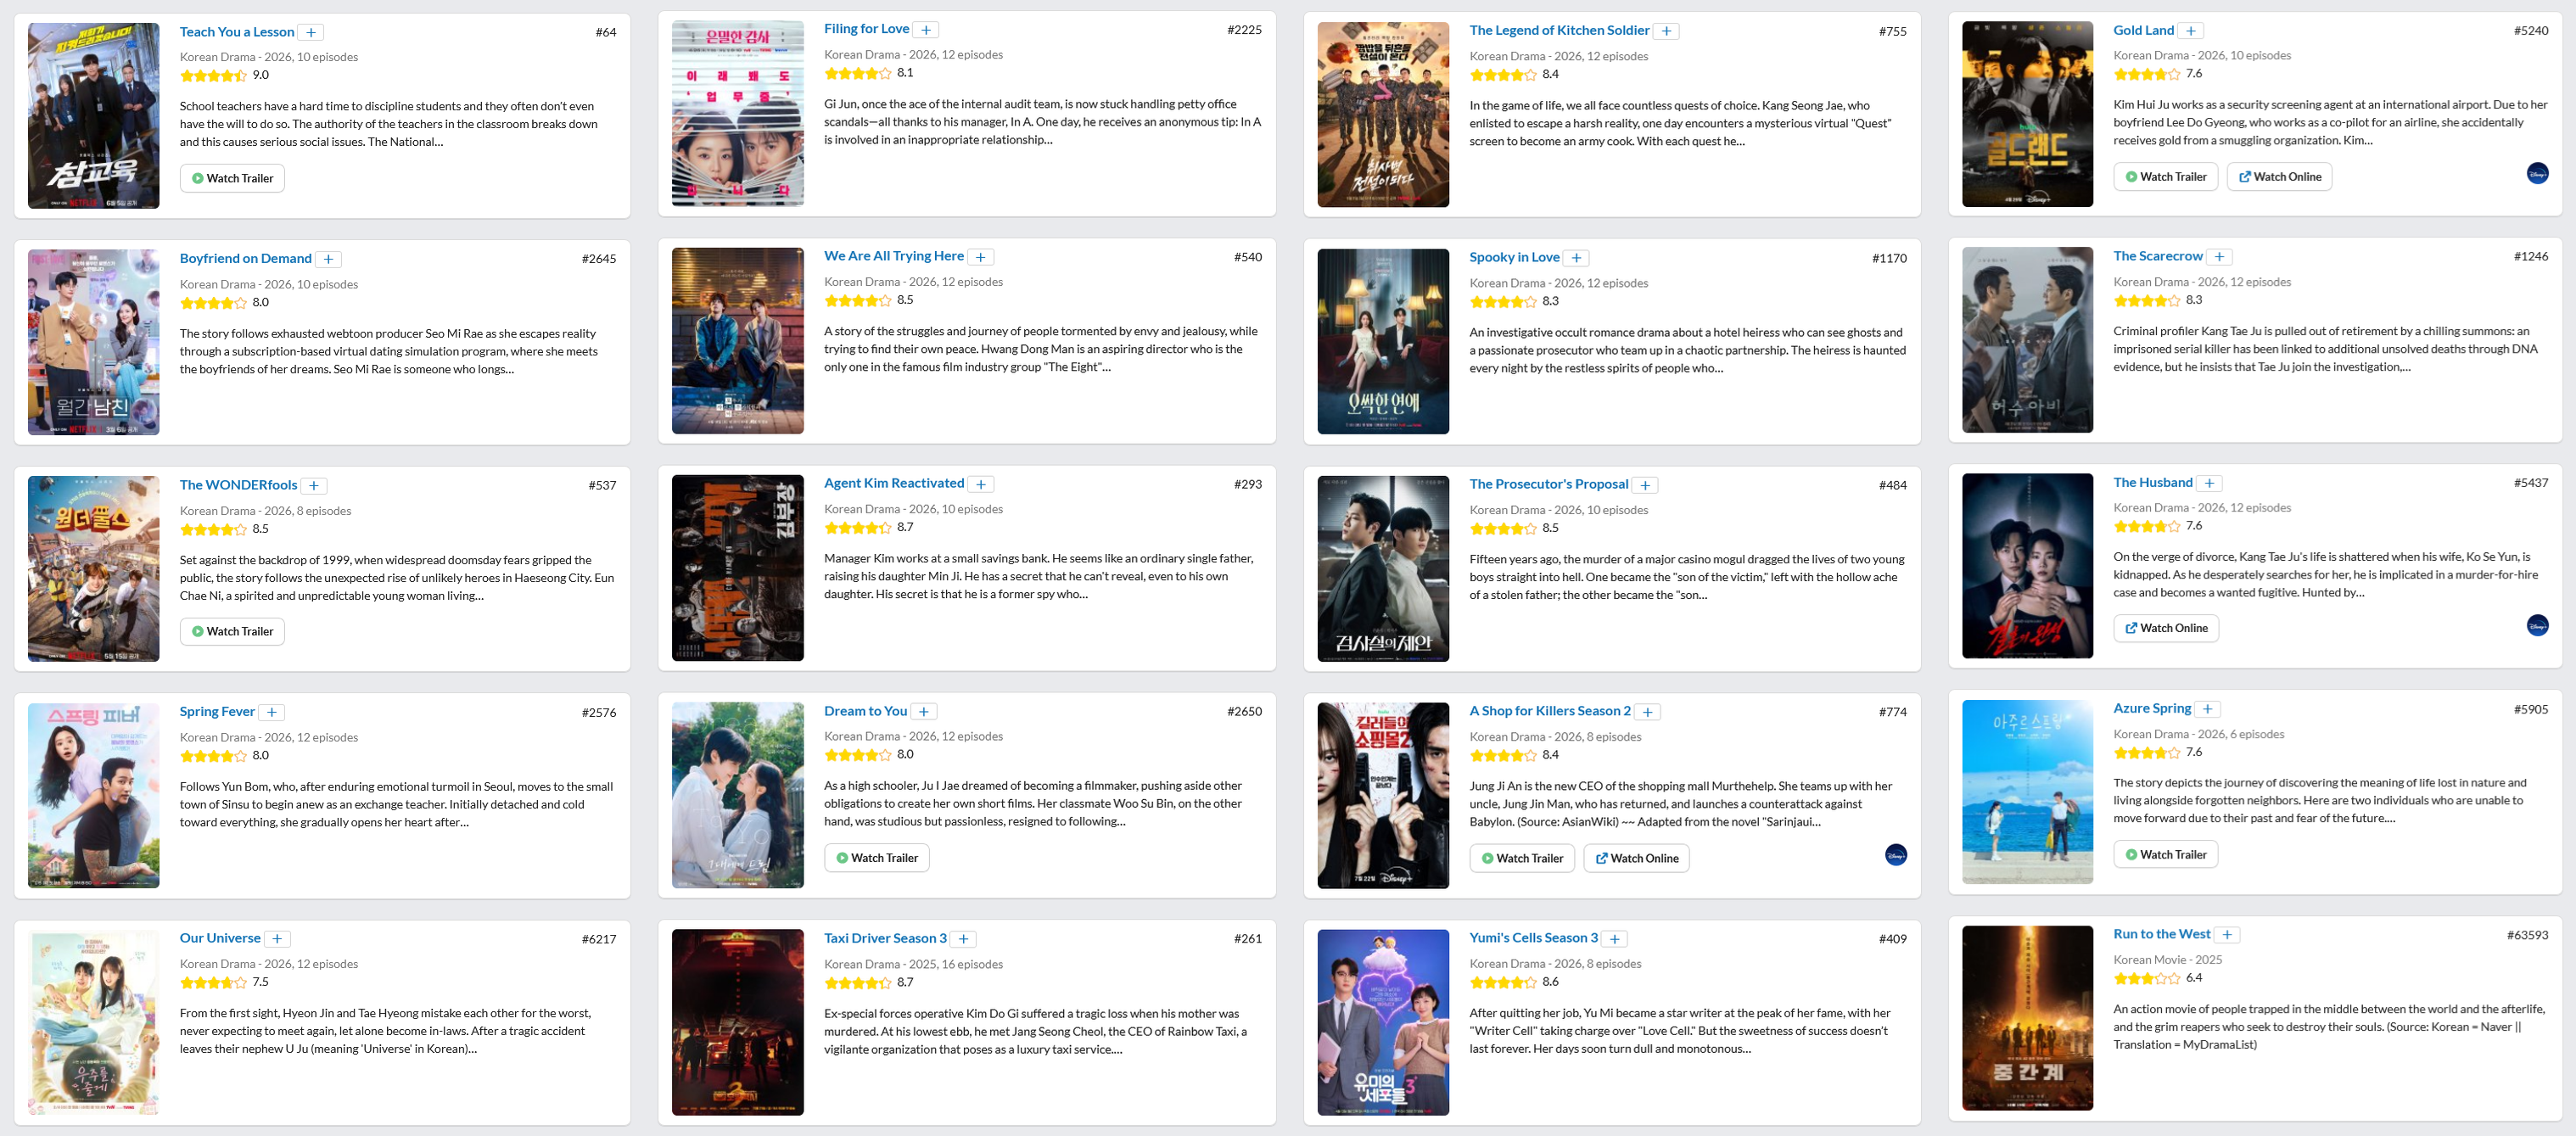Click the Boyfriend on Demand title

246,259
